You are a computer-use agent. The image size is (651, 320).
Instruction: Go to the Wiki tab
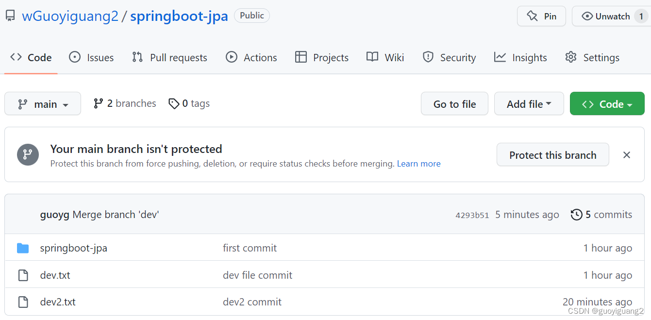[385, 57]
